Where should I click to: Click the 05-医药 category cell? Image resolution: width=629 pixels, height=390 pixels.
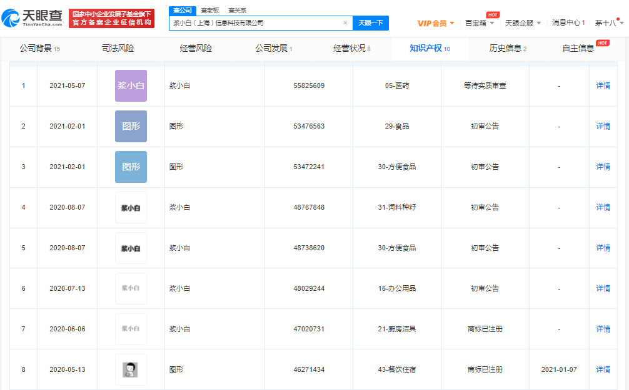397,85
